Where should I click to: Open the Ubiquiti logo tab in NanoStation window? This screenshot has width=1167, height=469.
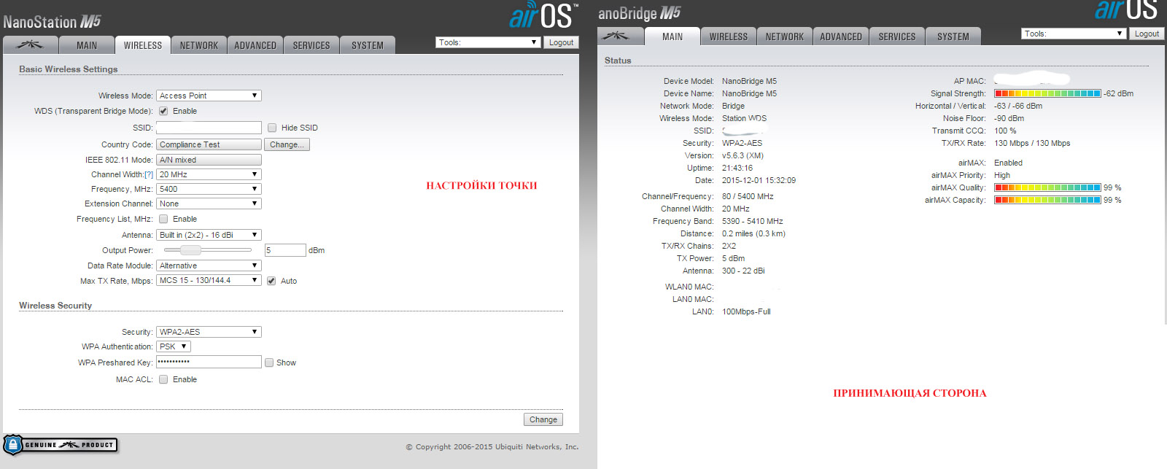pyautogui.click(x=30, y=45)
